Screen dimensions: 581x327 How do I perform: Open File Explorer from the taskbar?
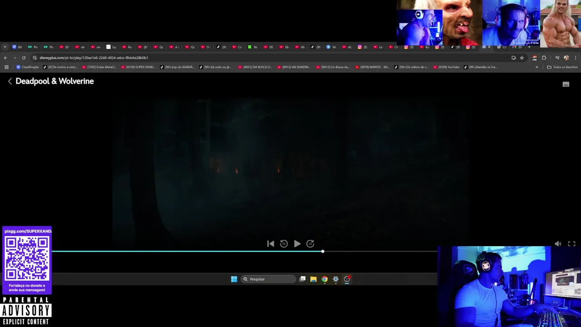tap(313, 279)
